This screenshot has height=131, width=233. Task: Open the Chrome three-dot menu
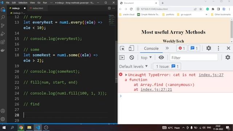tap(229, 9)
